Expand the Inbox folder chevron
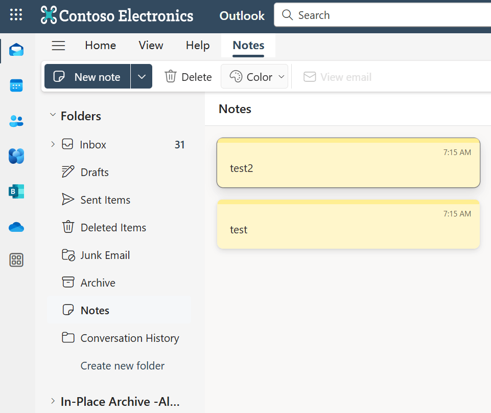The width and height of the screenshot is (491, 413). pyautogui.click(x=53, y=144)
